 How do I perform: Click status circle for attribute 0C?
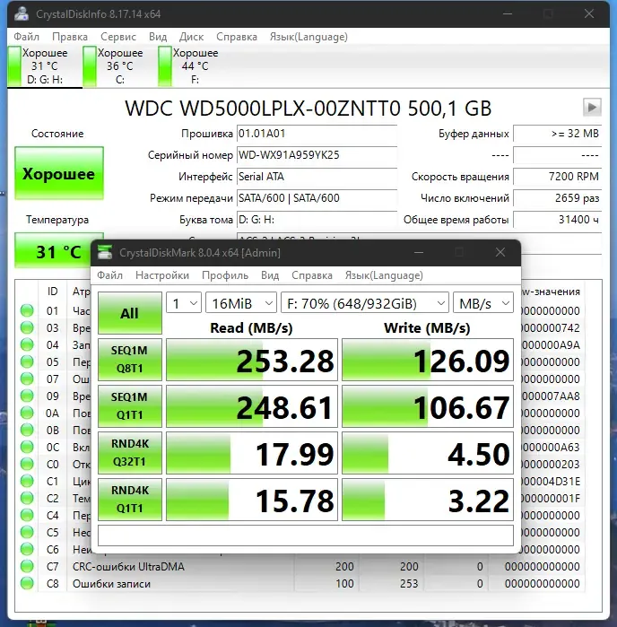(27, 447)
